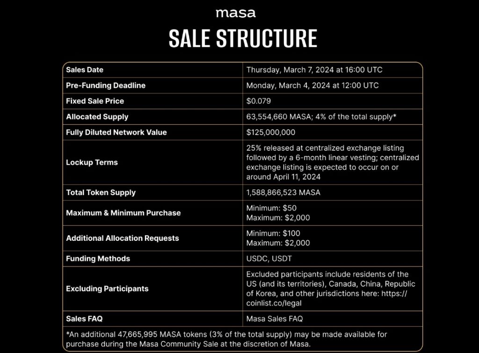The width and height of the screenshot is (479, 353).
Task: Click the $0.079 fixed sale price
Action: 258,101
